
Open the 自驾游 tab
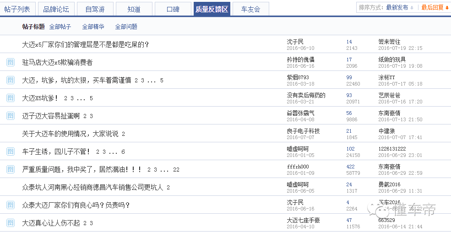pos(95,9)
